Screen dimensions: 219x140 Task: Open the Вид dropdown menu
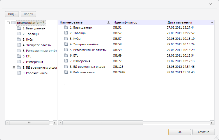click(12, 14)
